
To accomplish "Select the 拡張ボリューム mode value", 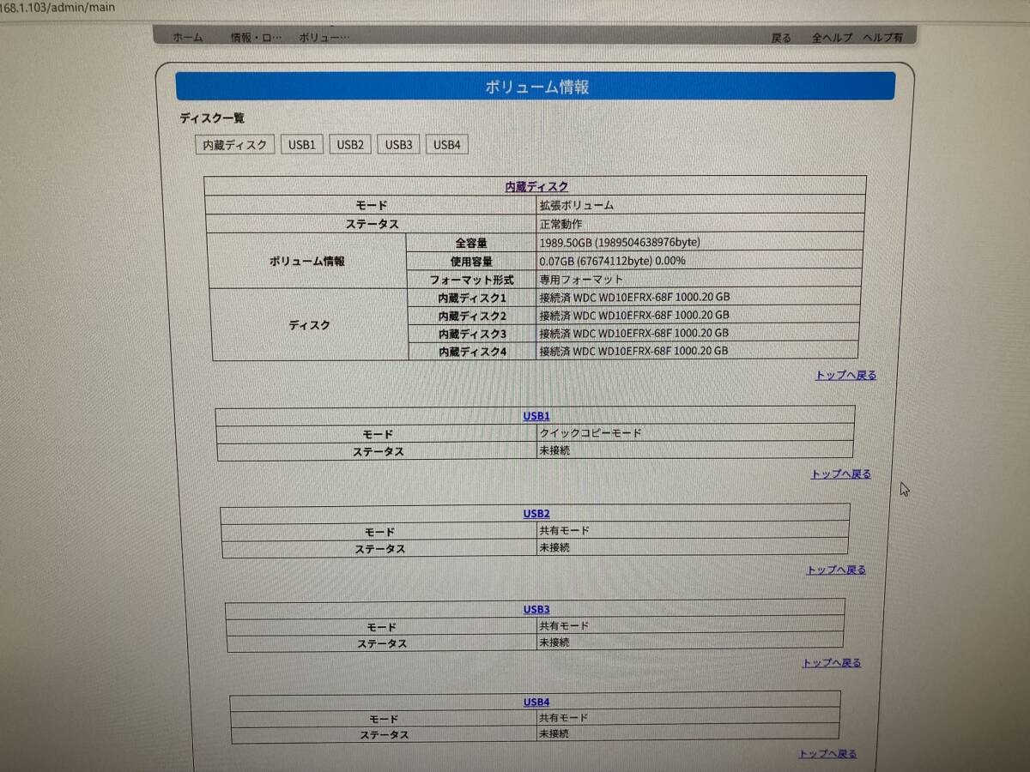I will [x=576, y=205].
